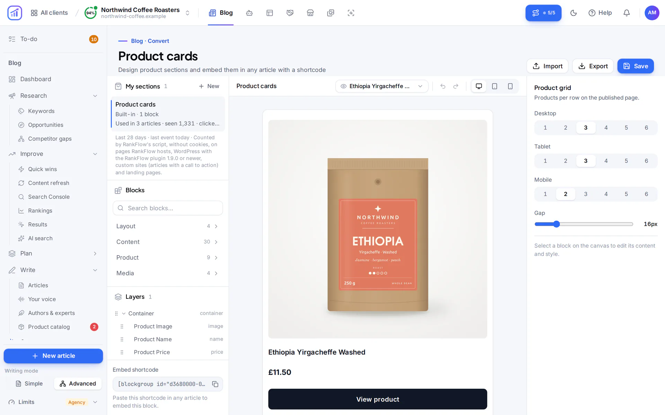The height and width of the screenshot is (415, 665).
Task: Grab the Product Image layer drag handle
Action: coord(122,326)
